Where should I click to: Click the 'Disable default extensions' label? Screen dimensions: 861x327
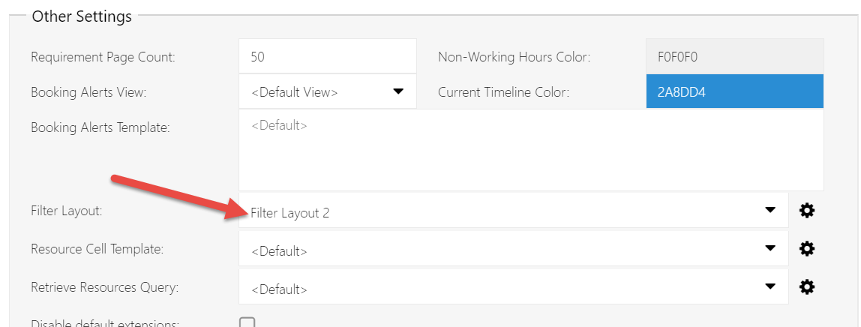pos(105,324)
